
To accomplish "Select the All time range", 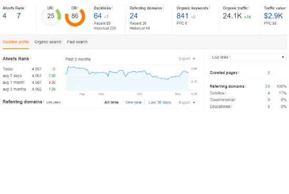I will click(x=111, y=102).
